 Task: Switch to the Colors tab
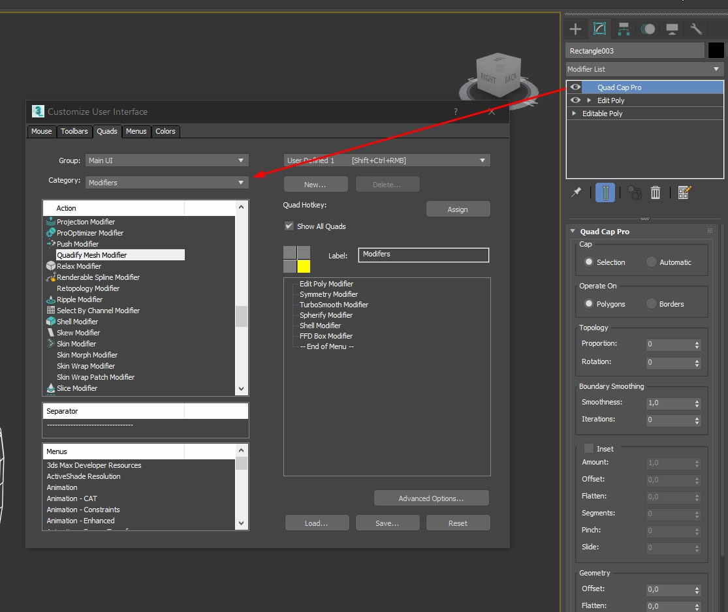point(165,131)
